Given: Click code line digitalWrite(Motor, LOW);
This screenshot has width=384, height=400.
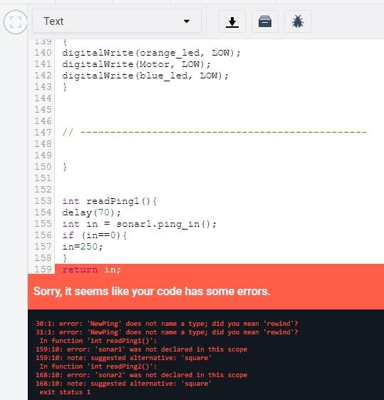Looking at the screenshot, I should (x=136, y=64).
